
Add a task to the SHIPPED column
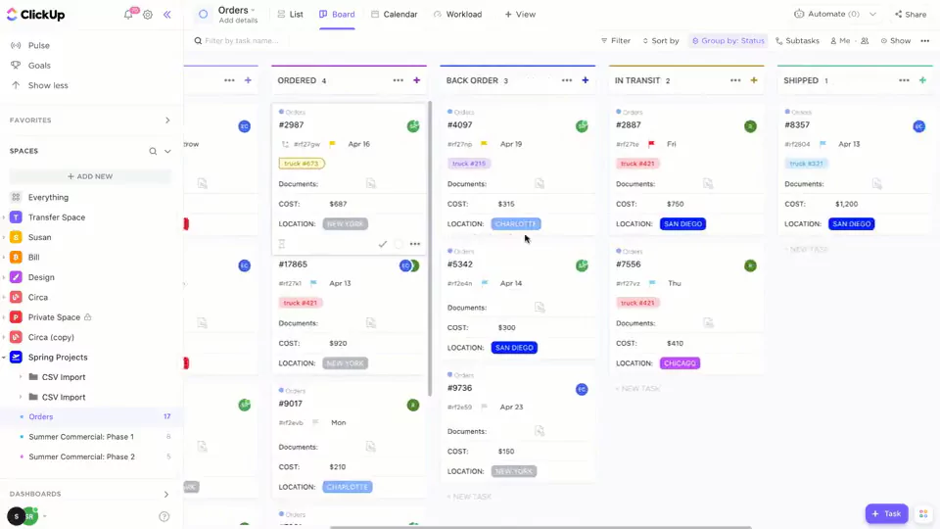(x=922, y=80)
